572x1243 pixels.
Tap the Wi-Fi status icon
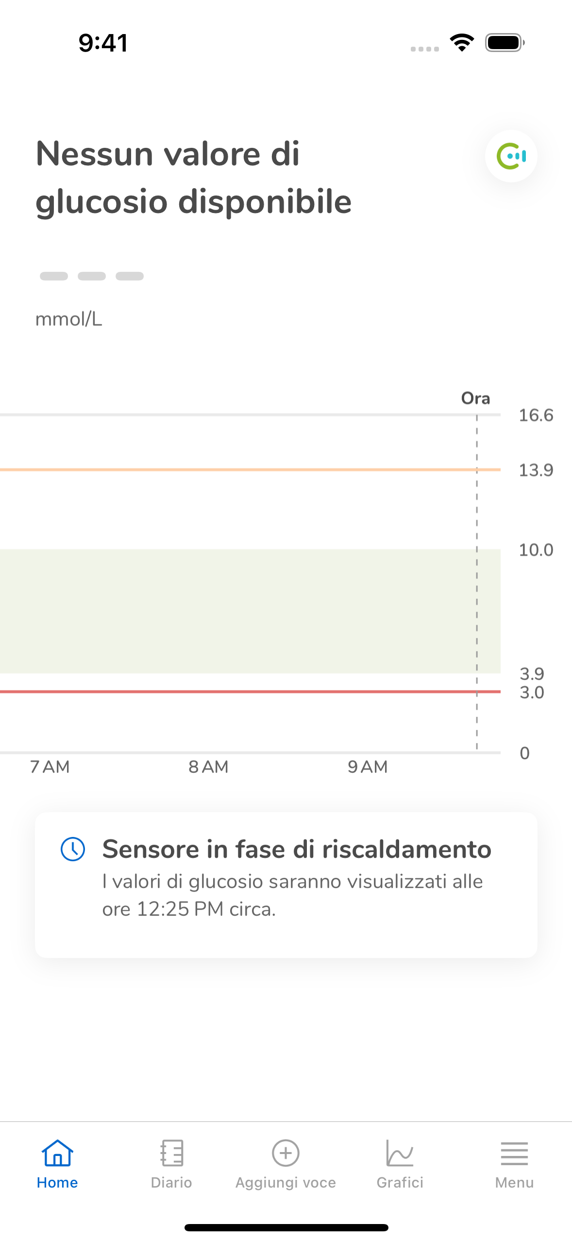click(462, 43)
